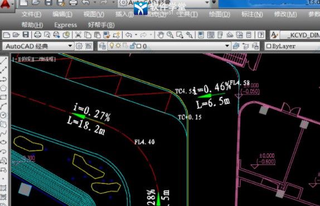Open the Express menu

pos(66,25)
